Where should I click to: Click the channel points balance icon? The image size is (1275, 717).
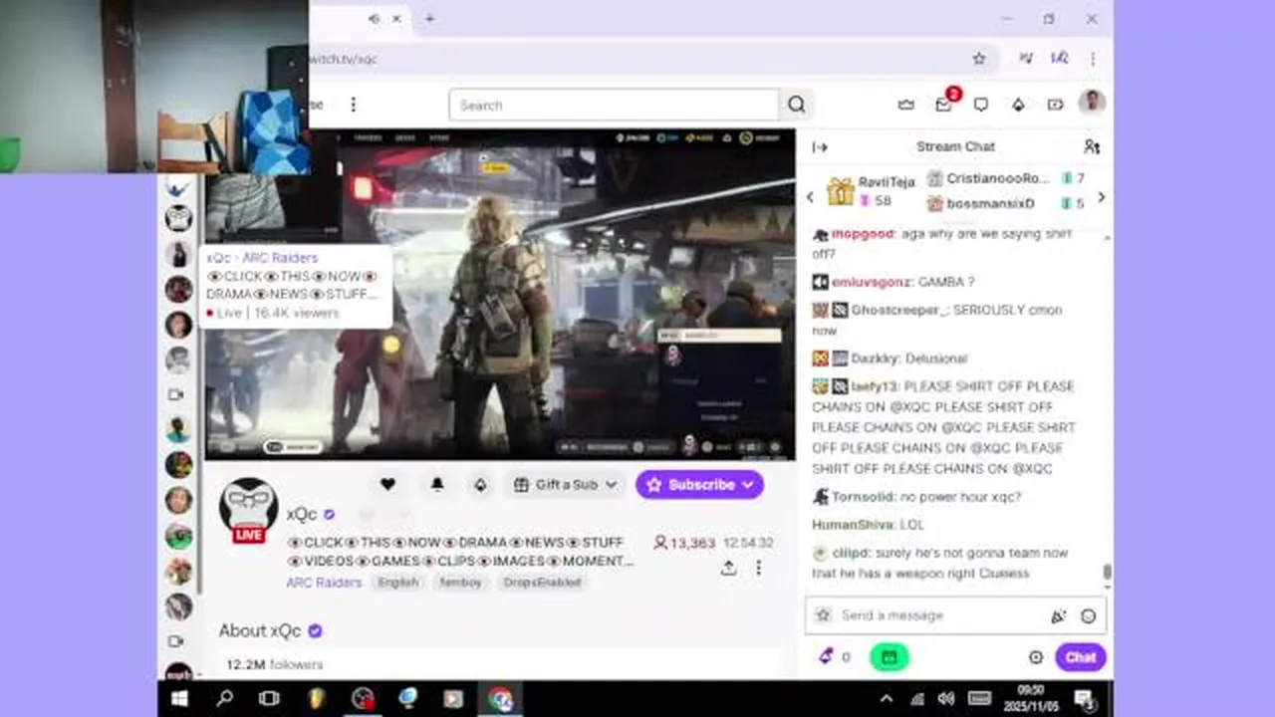[x=826, y=656]
